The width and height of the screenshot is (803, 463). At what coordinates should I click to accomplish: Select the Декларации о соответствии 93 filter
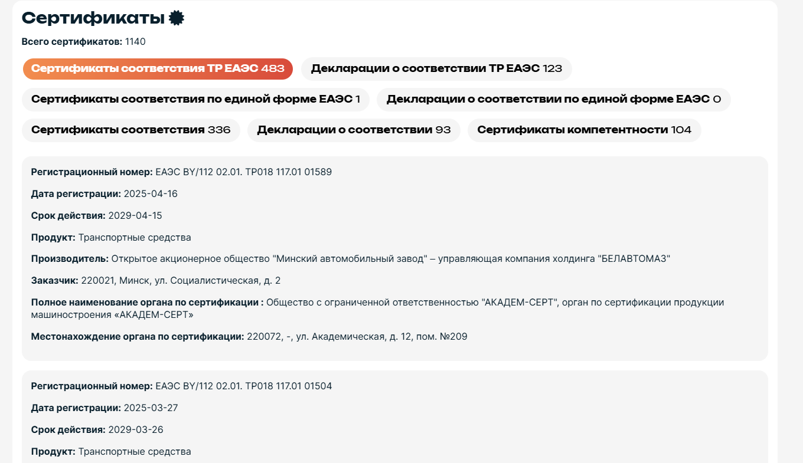(x=354, y=130)
